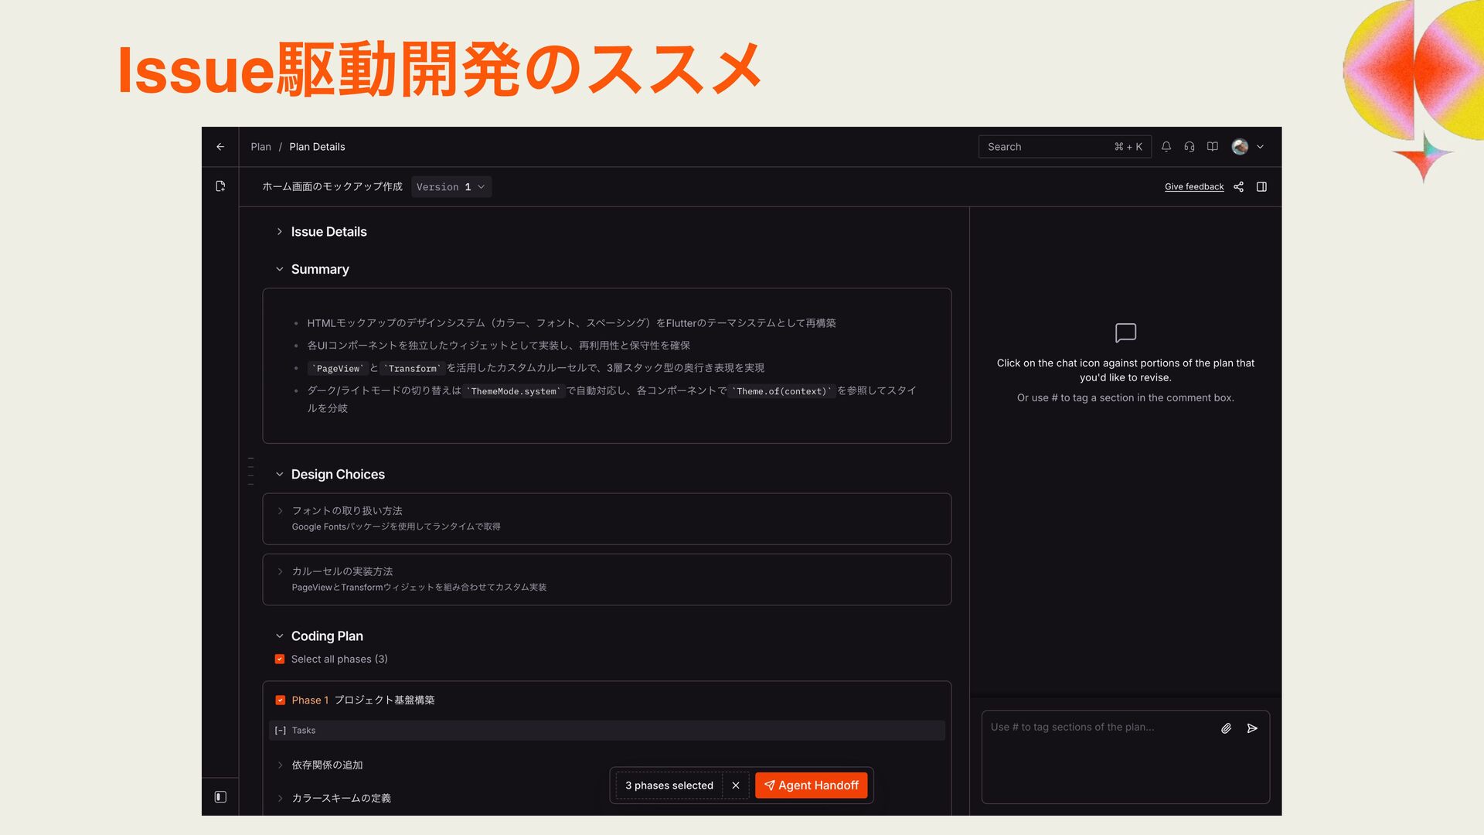Send comment with paper plane icon
This screenshot has width=1484, height=835.
(x=1252, y=728)
